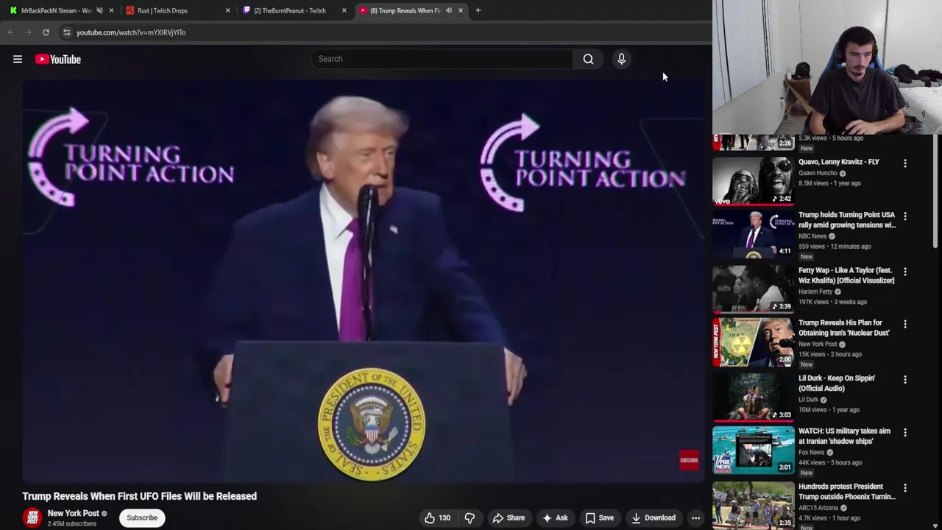The width and height of the screenshot is (942, 530).
Task: Close the Rust Twitch Drops tab
Action: (x=227, y=10)
